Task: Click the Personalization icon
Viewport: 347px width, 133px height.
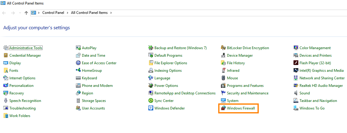Action: [6, 86]
